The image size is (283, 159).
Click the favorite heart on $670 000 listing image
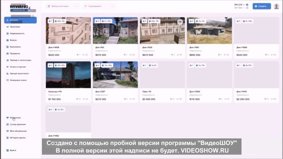[180, 22]
